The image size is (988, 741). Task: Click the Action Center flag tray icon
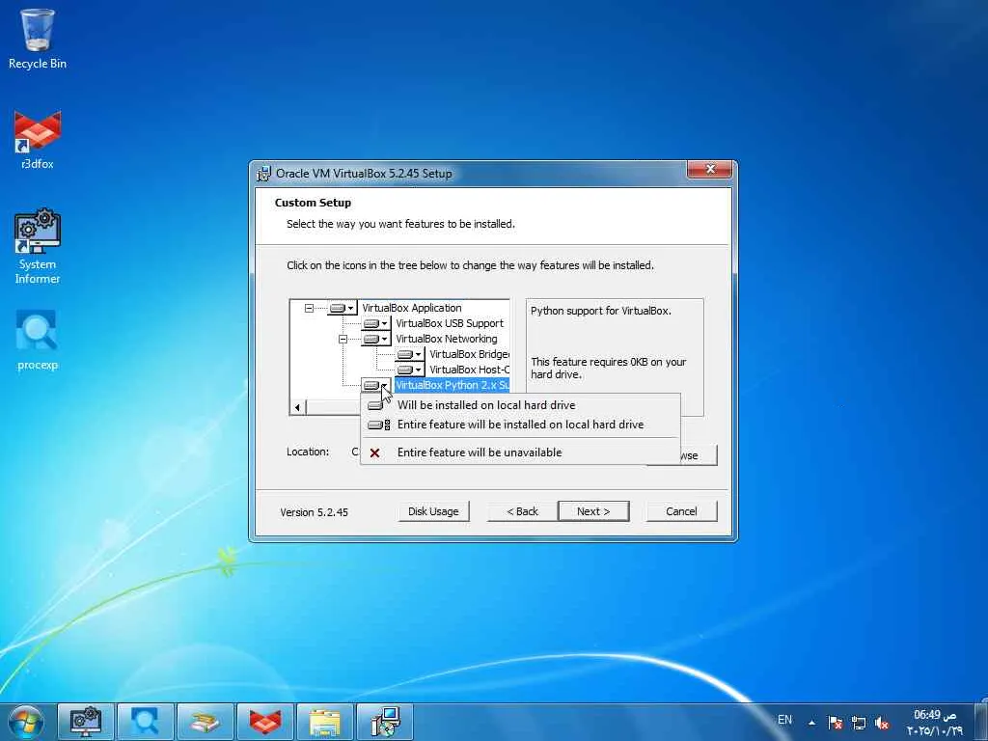(x=835, y=722)
